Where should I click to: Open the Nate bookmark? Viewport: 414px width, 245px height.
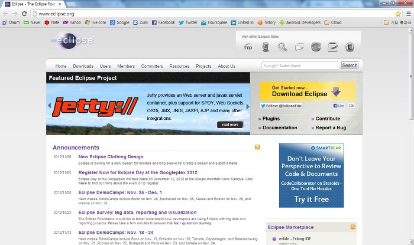click(x=52, y=22)
